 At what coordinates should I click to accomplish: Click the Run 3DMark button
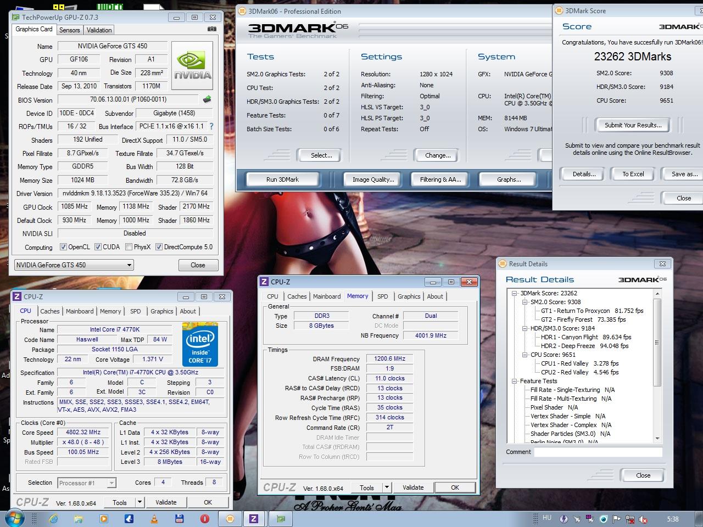[282, 180]
